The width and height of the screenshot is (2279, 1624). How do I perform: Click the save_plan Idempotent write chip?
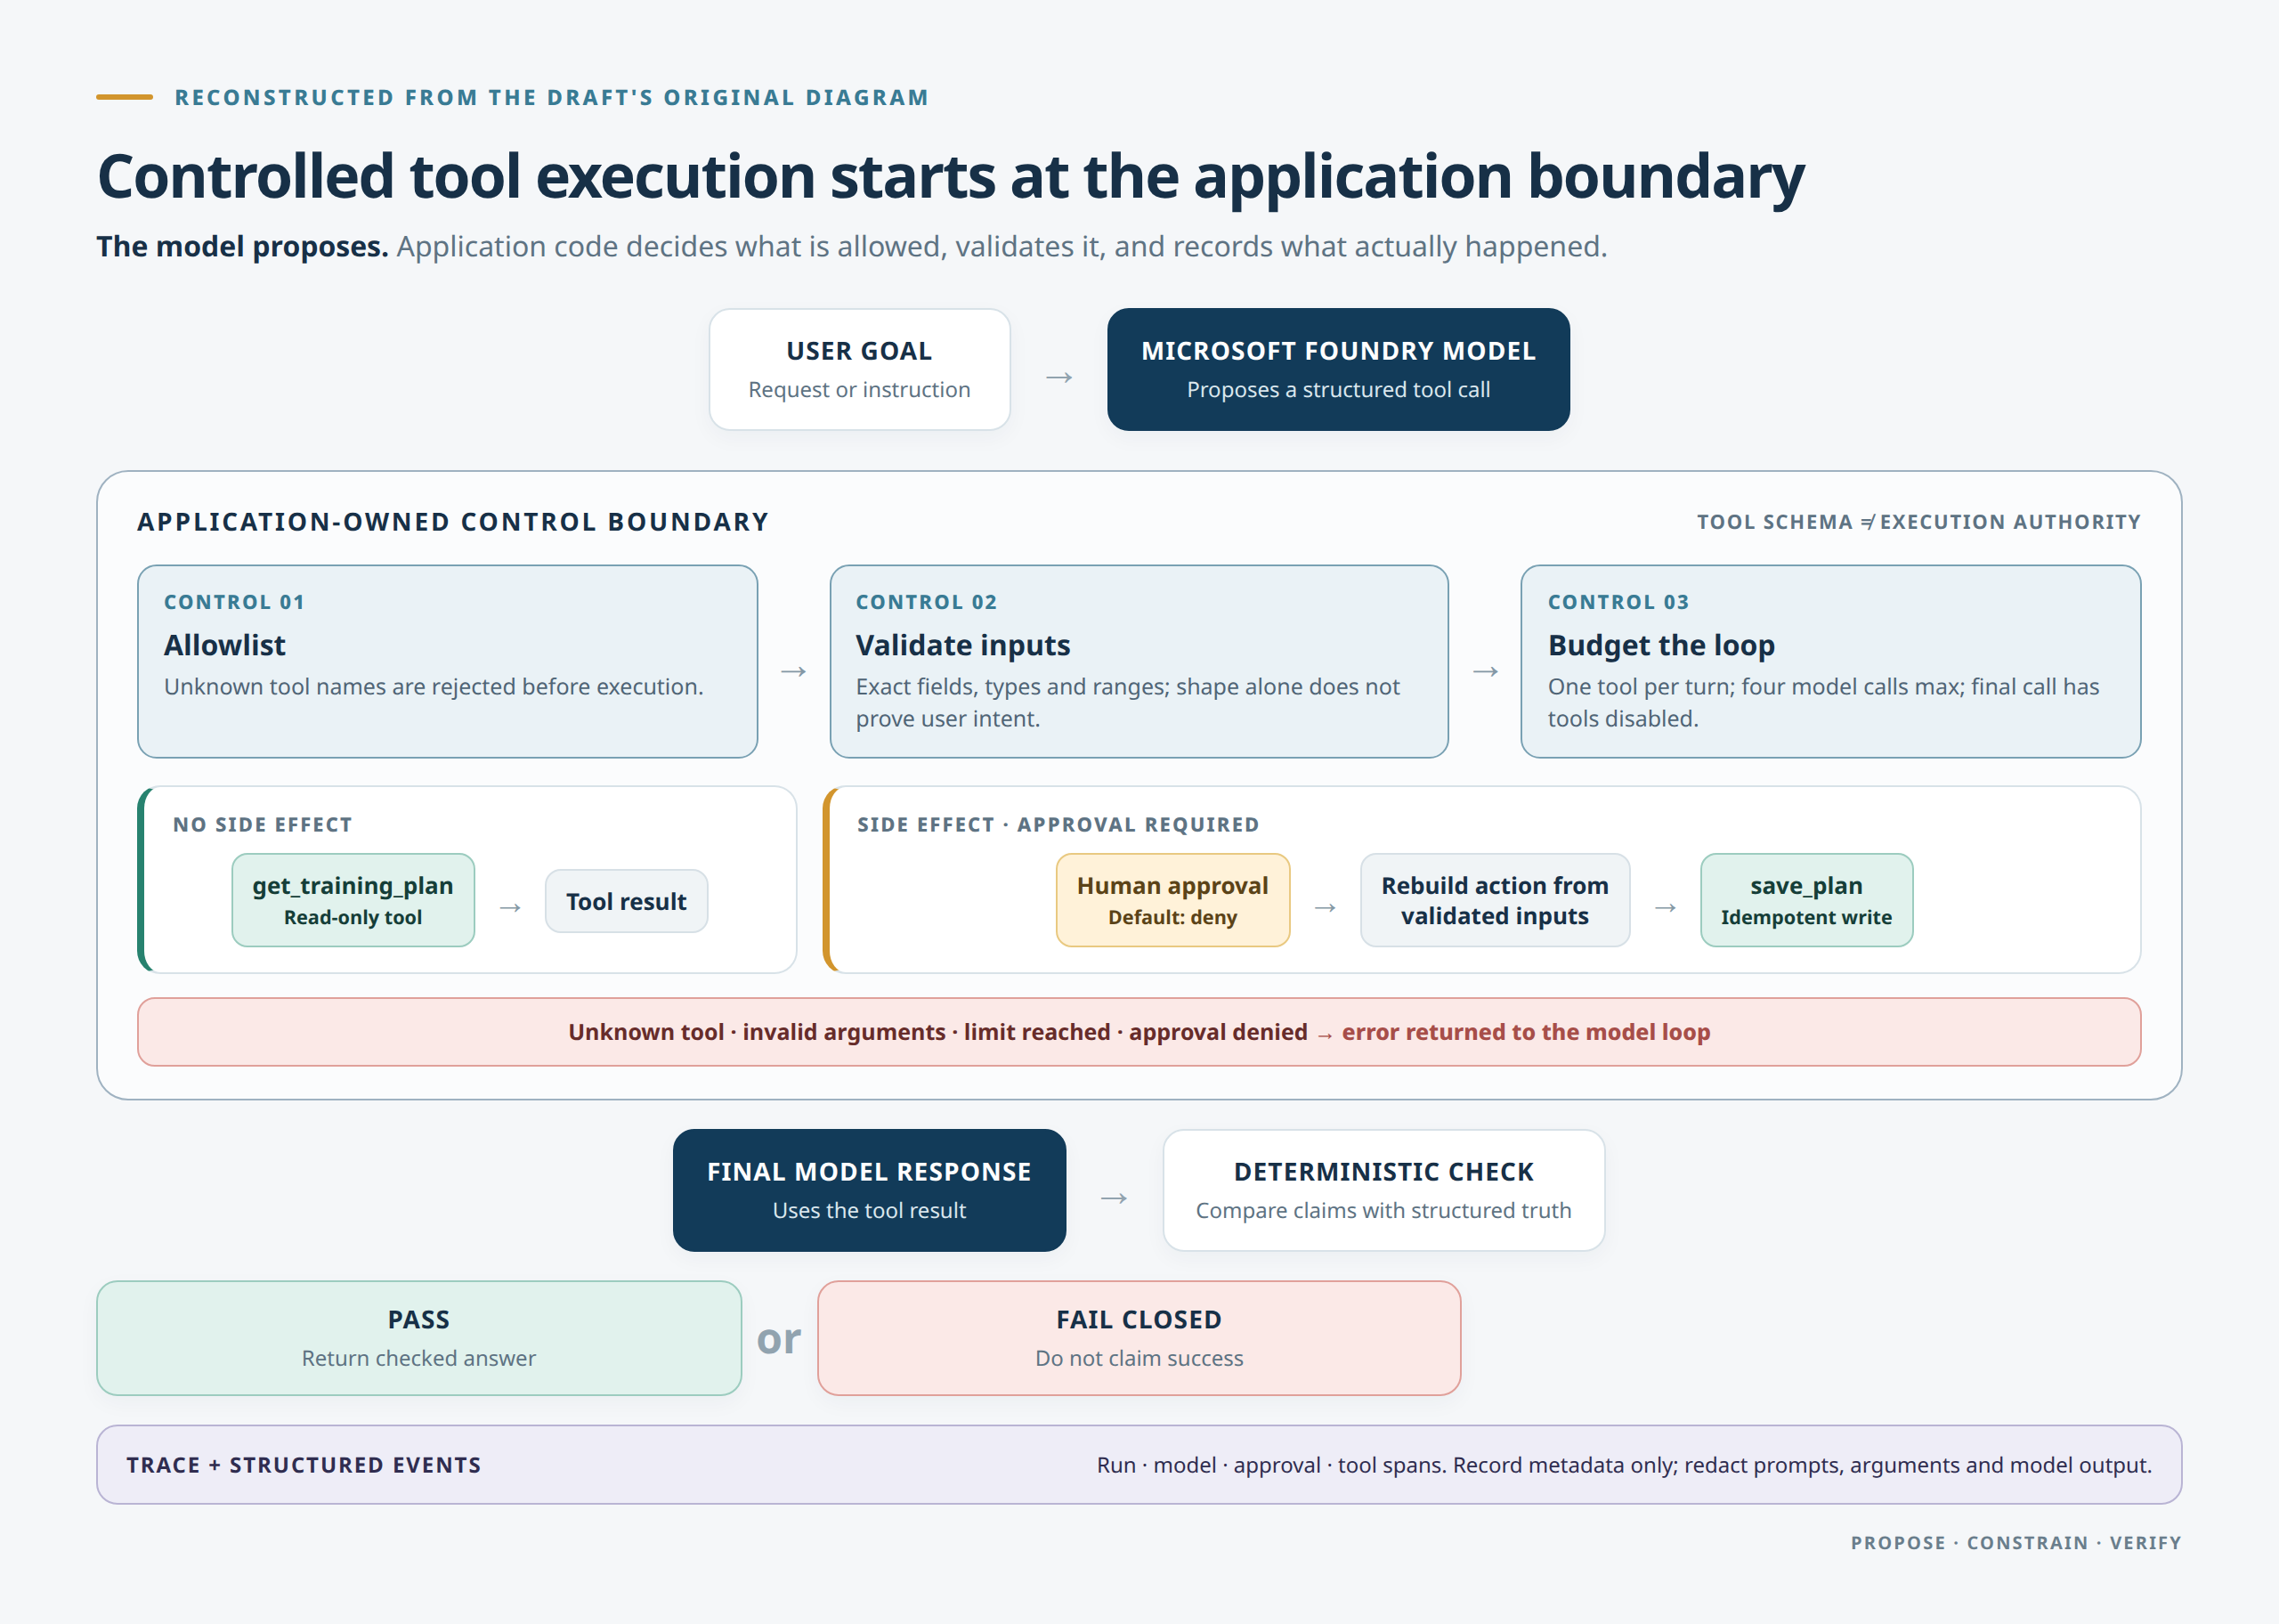[x=1806, y=900]
